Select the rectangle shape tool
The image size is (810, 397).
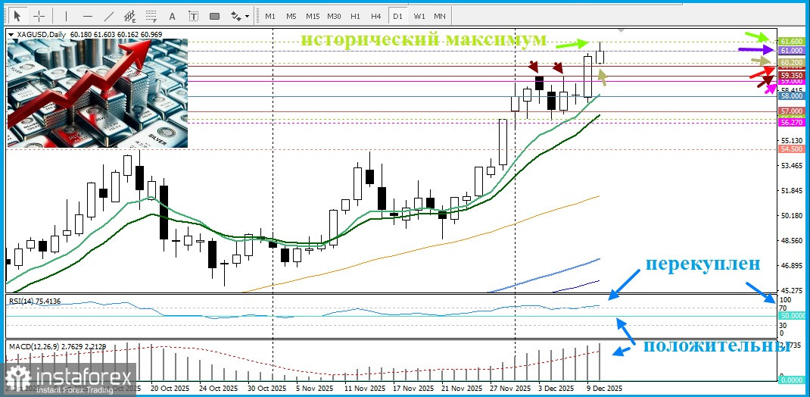(215, 16)
